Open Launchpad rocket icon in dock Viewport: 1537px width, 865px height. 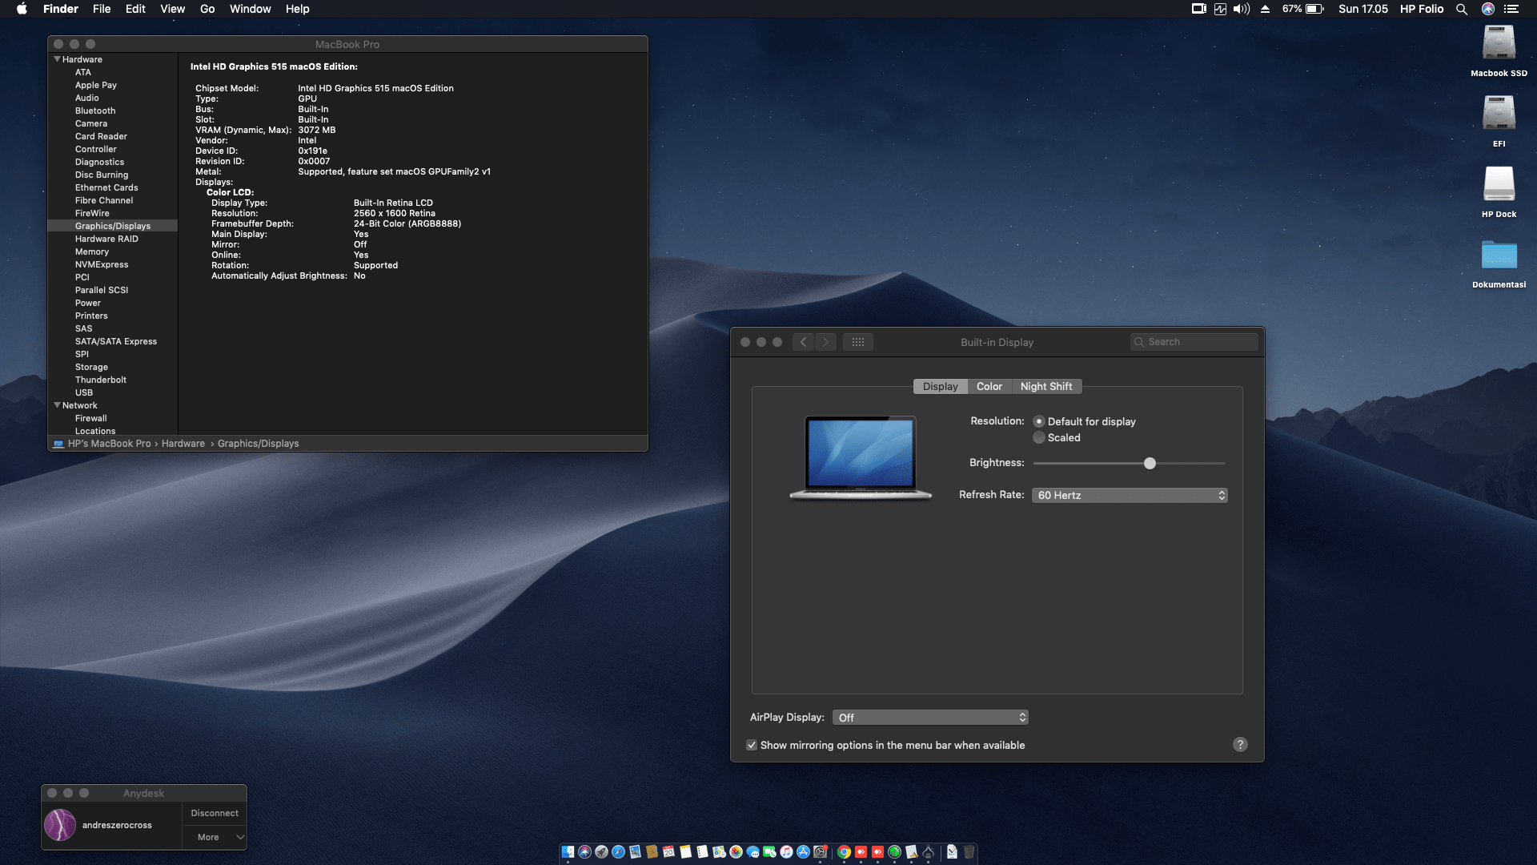click(x=601, y=851)
